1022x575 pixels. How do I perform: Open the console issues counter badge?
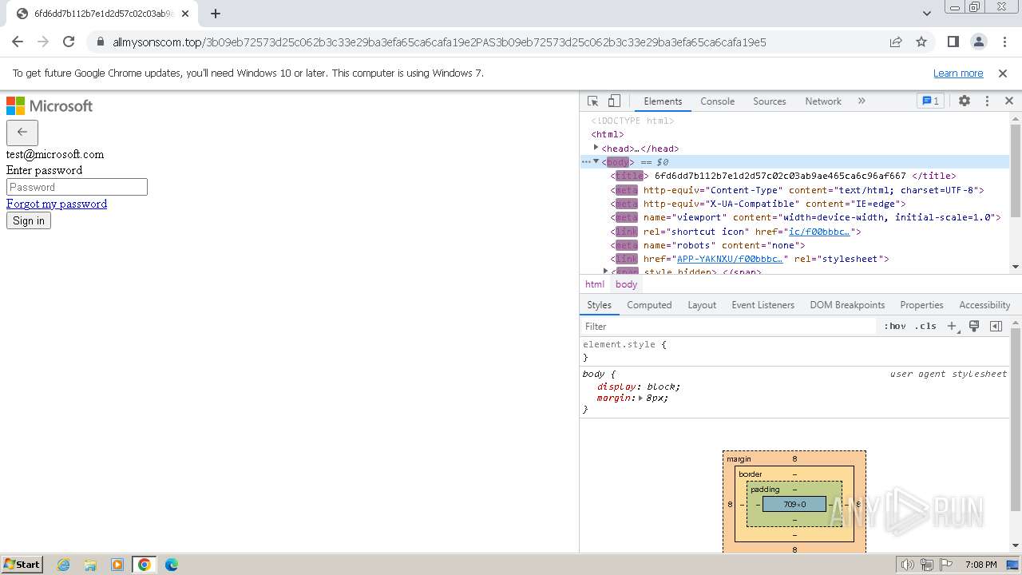pos(930,101)
